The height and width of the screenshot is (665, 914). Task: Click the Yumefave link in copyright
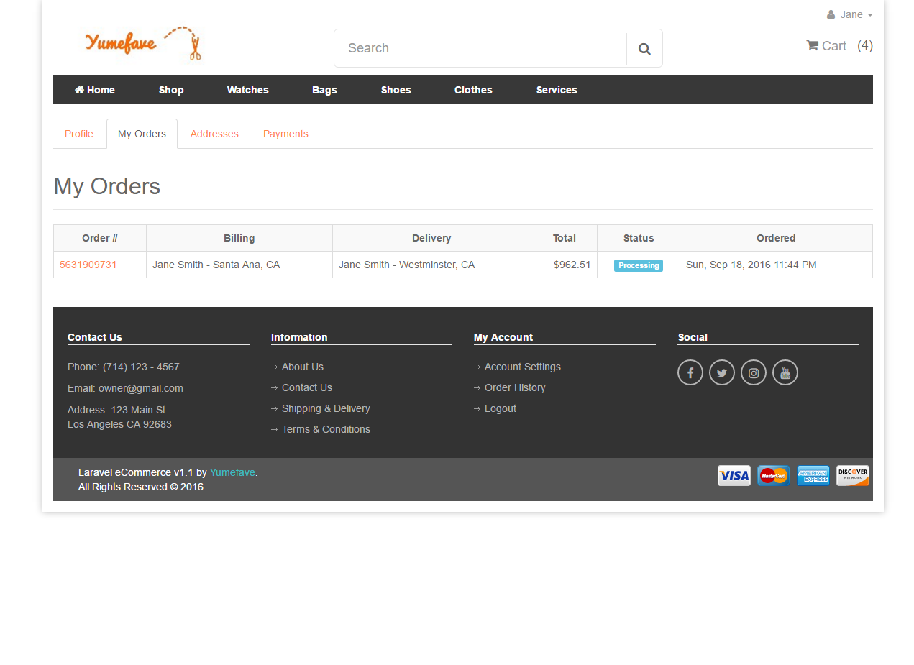(x=232, y=472)
